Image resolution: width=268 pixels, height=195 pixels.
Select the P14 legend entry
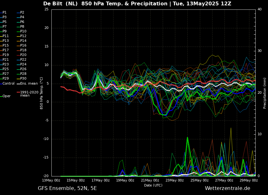click(x=23, y=41)
